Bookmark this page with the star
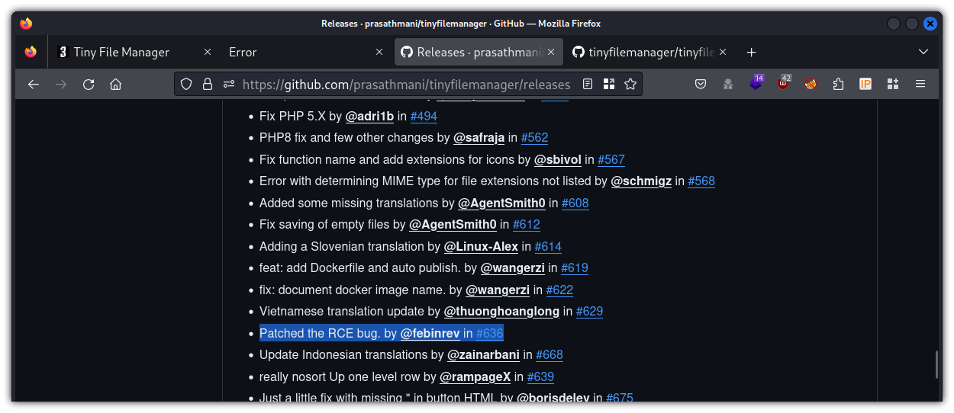This screenshot has height=413, width=954. [x=630, y=84]
